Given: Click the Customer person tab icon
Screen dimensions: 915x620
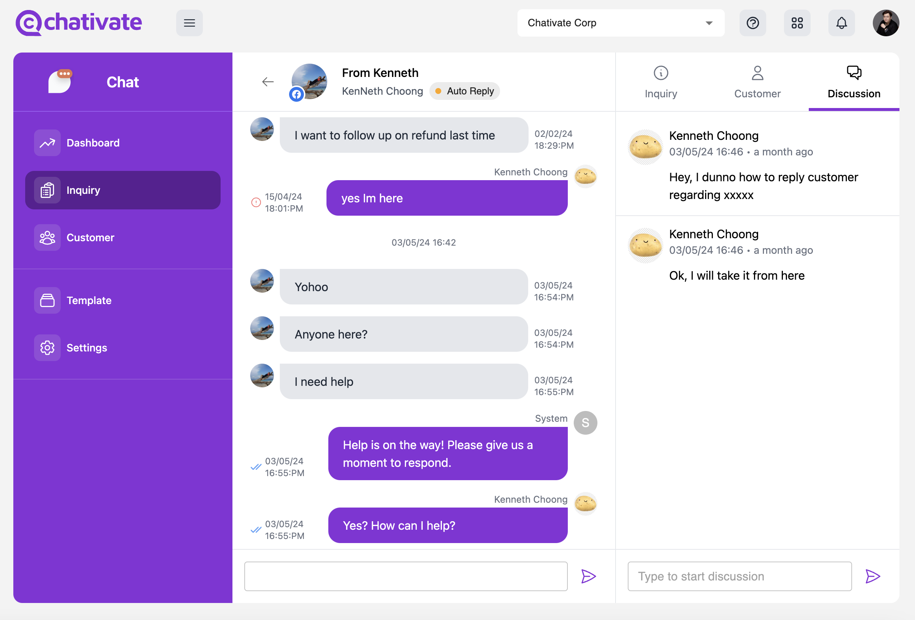Looking at the screenshot, I should (x=757, y=73).
